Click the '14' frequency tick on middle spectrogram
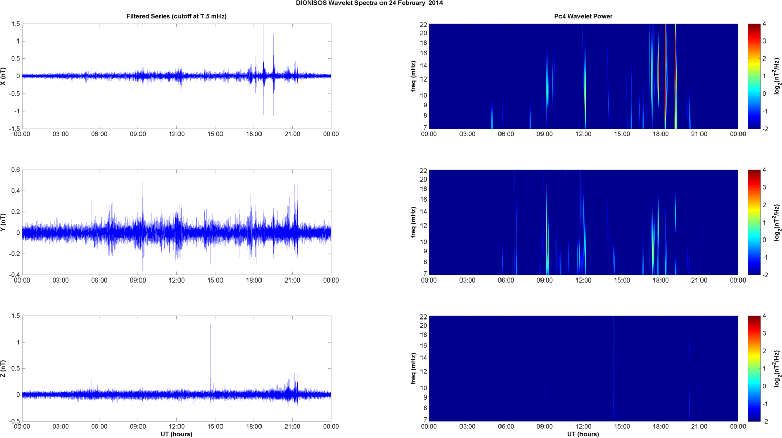Viewport: 782px width, 438px height. point(423,212)
